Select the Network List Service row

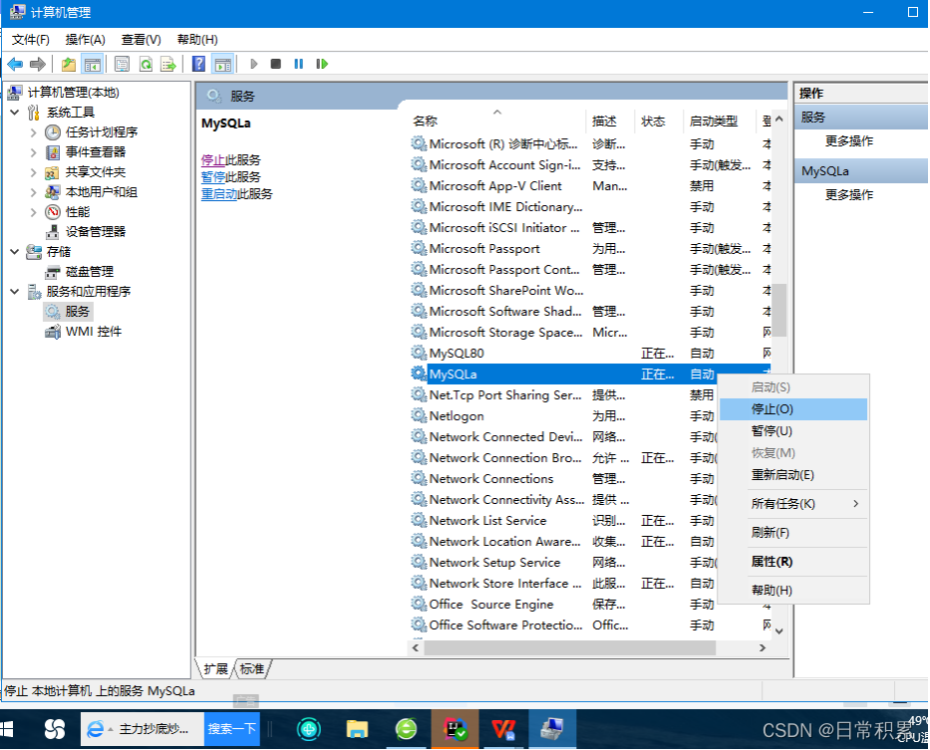coord(563,521)
